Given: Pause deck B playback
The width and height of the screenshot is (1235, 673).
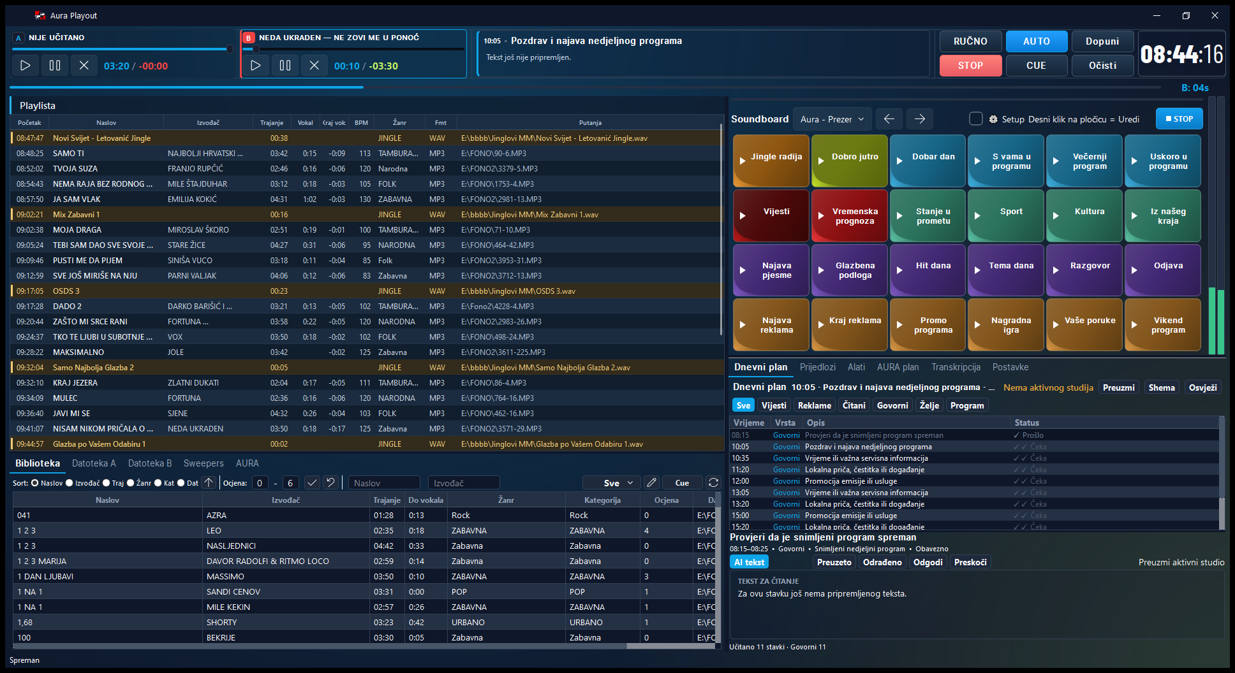Looking at the screenshot, I should pyautogui.click(x=285, y=65).
